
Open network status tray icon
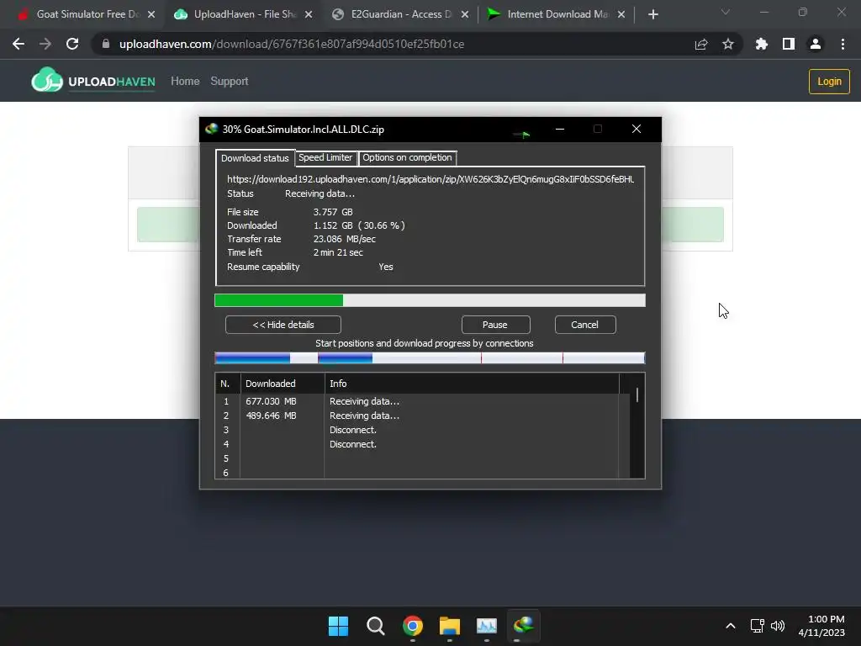click(x=758, y=626)
